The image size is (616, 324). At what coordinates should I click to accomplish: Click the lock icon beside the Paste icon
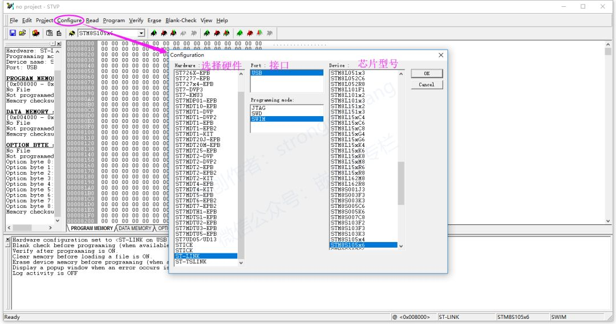click(x=59, y=33)
